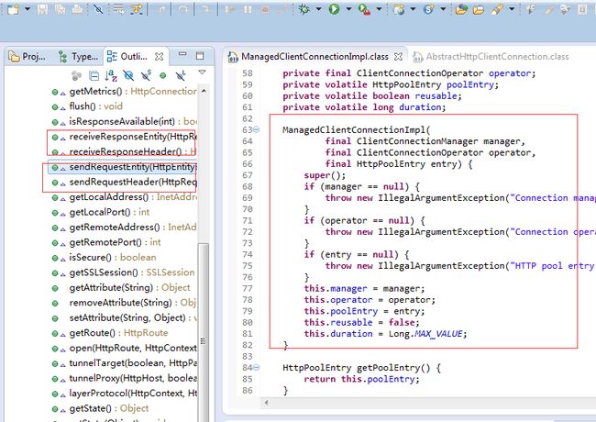Click the Drop to Frame icon
Viewport: 596px width, 422px height.
(118, 9)
